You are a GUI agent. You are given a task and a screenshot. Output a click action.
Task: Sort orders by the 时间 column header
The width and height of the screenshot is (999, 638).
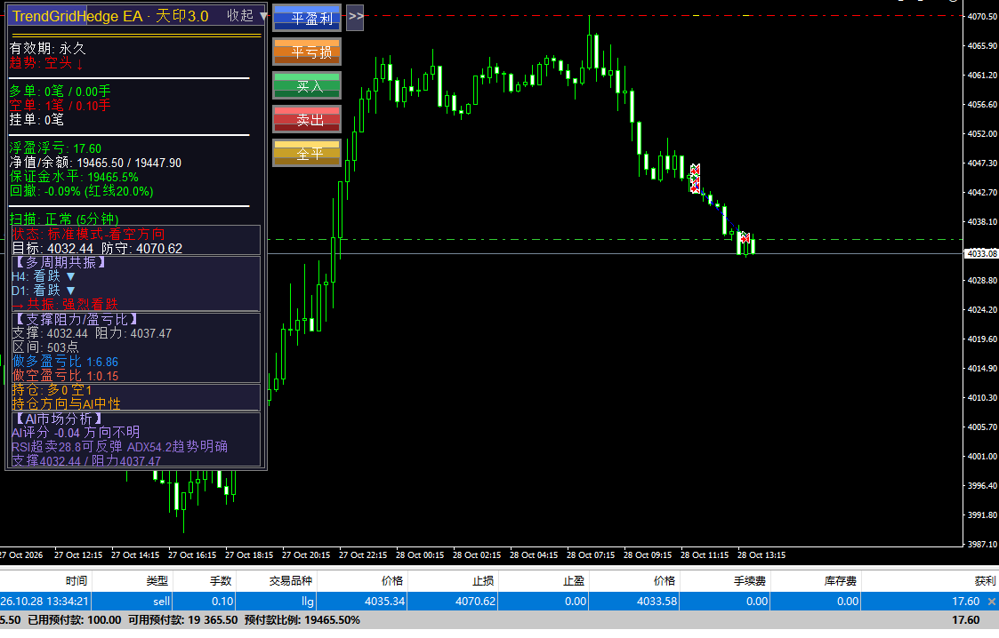point(77,581)
